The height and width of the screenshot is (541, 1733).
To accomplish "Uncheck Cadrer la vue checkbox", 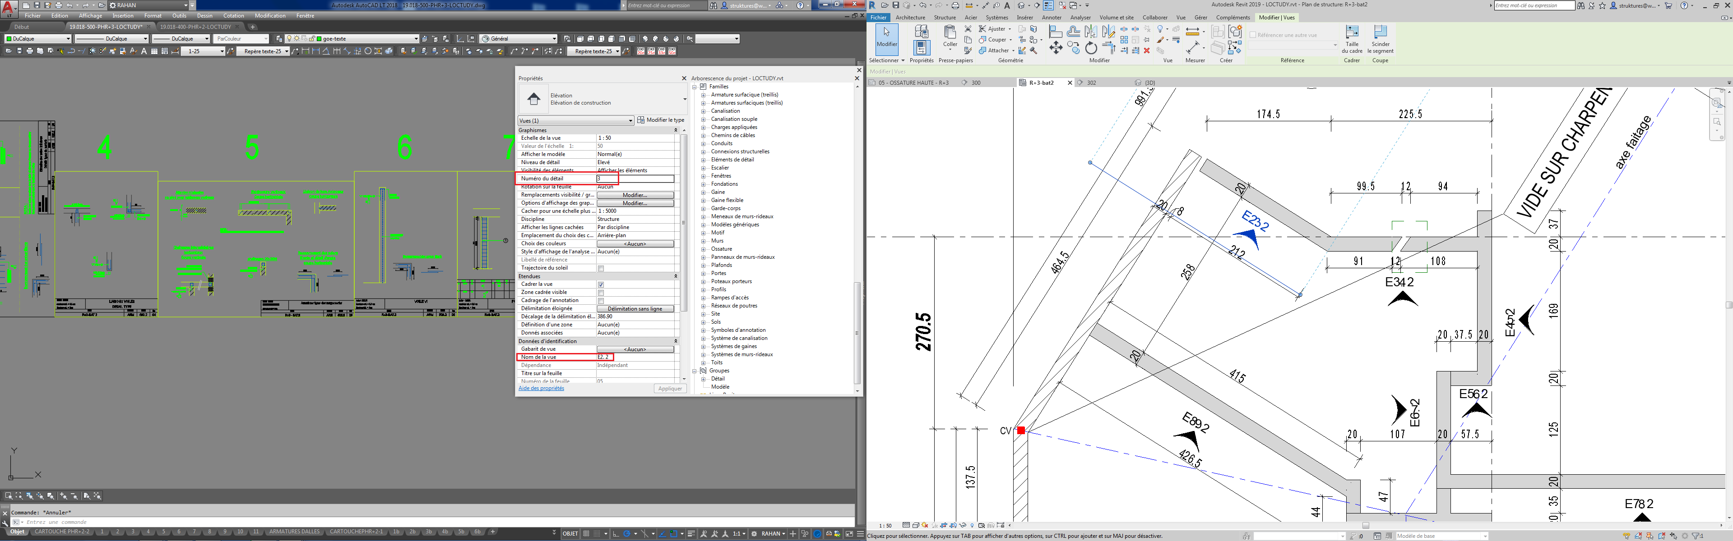I will [601, 284].
